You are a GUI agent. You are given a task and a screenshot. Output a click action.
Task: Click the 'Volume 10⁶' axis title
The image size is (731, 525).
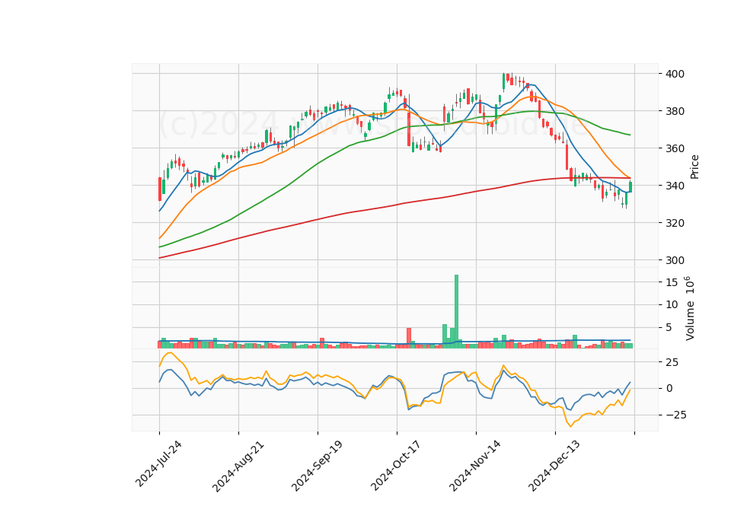coord(690,308)
